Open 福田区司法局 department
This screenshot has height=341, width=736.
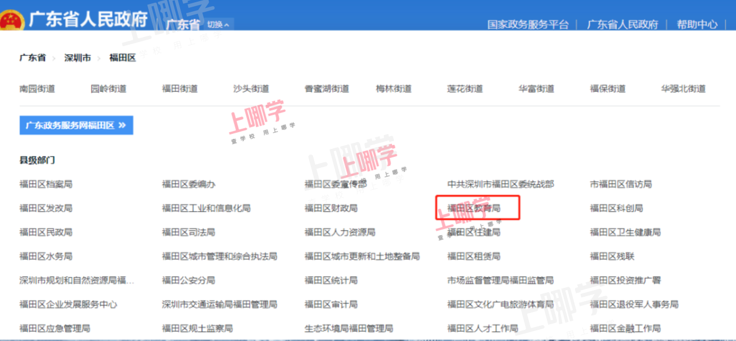point(188,232)
